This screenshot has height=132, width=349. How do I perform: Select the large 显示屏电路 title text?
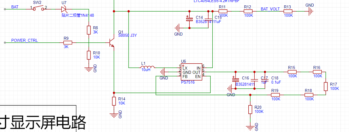click(x=48, y=122)
